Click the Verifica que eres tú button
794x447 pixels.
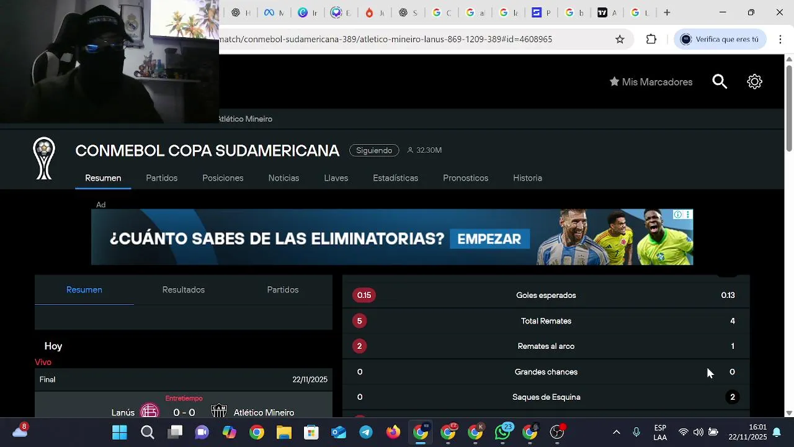pos(720,39)
